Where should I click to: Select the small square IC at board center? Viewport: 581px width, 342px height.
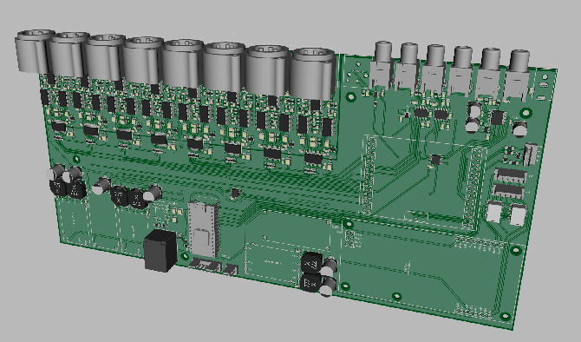(235, 193)
